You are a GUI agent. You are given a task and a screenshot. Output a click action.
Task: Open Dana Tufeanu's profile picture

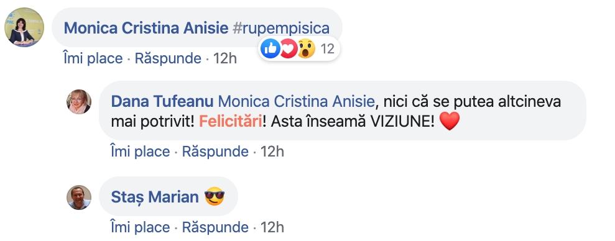tap(79, 102)
